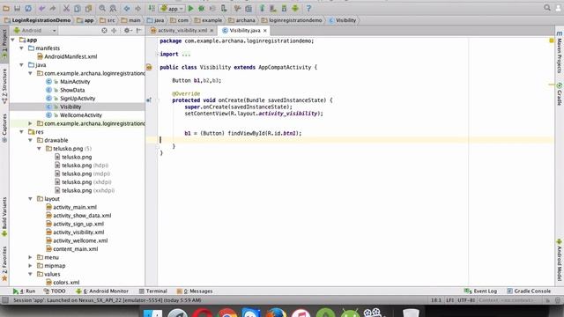The width and height of the screenshot is (564, 317).
Task: Click the Replace icon in toolbar
Action: tap(113, 8)
